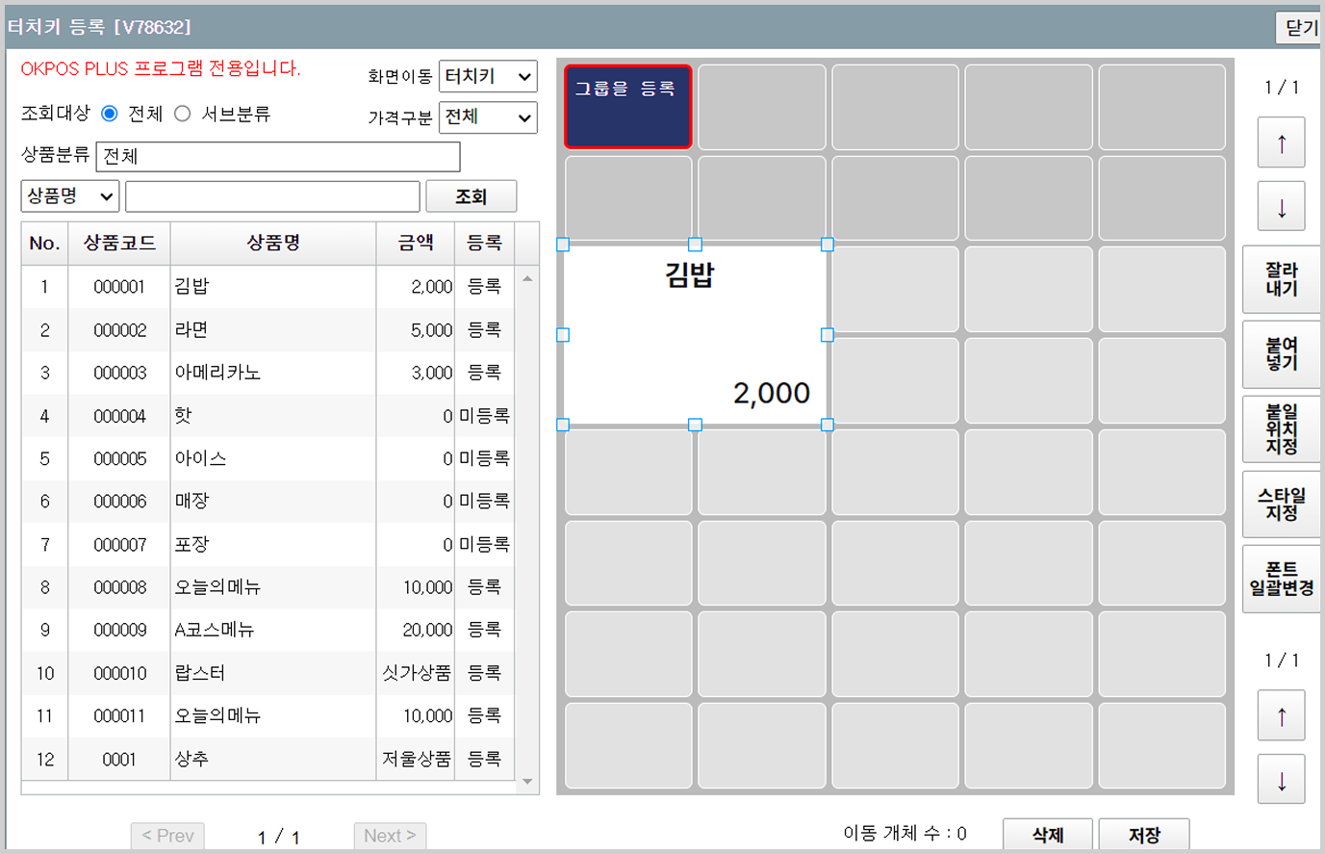Image resolution: width=1325 pixels, height=854 pixels.
Task: Select the 그룹을 등록 group tab
Action: coord(627,107)
